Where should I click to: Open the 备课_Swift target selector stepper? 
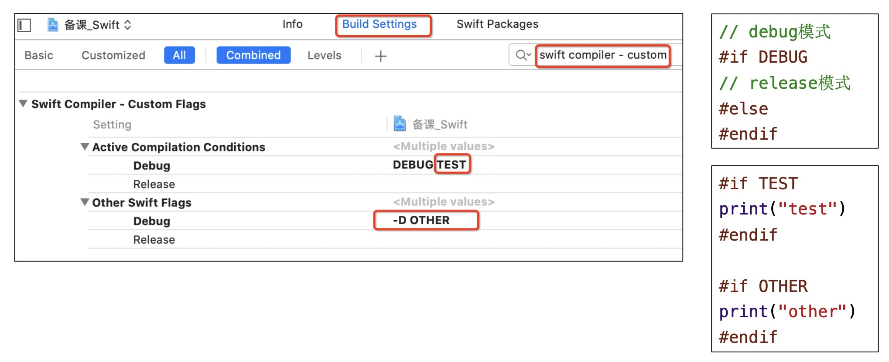pyautogui.click(x=127, y=25)
